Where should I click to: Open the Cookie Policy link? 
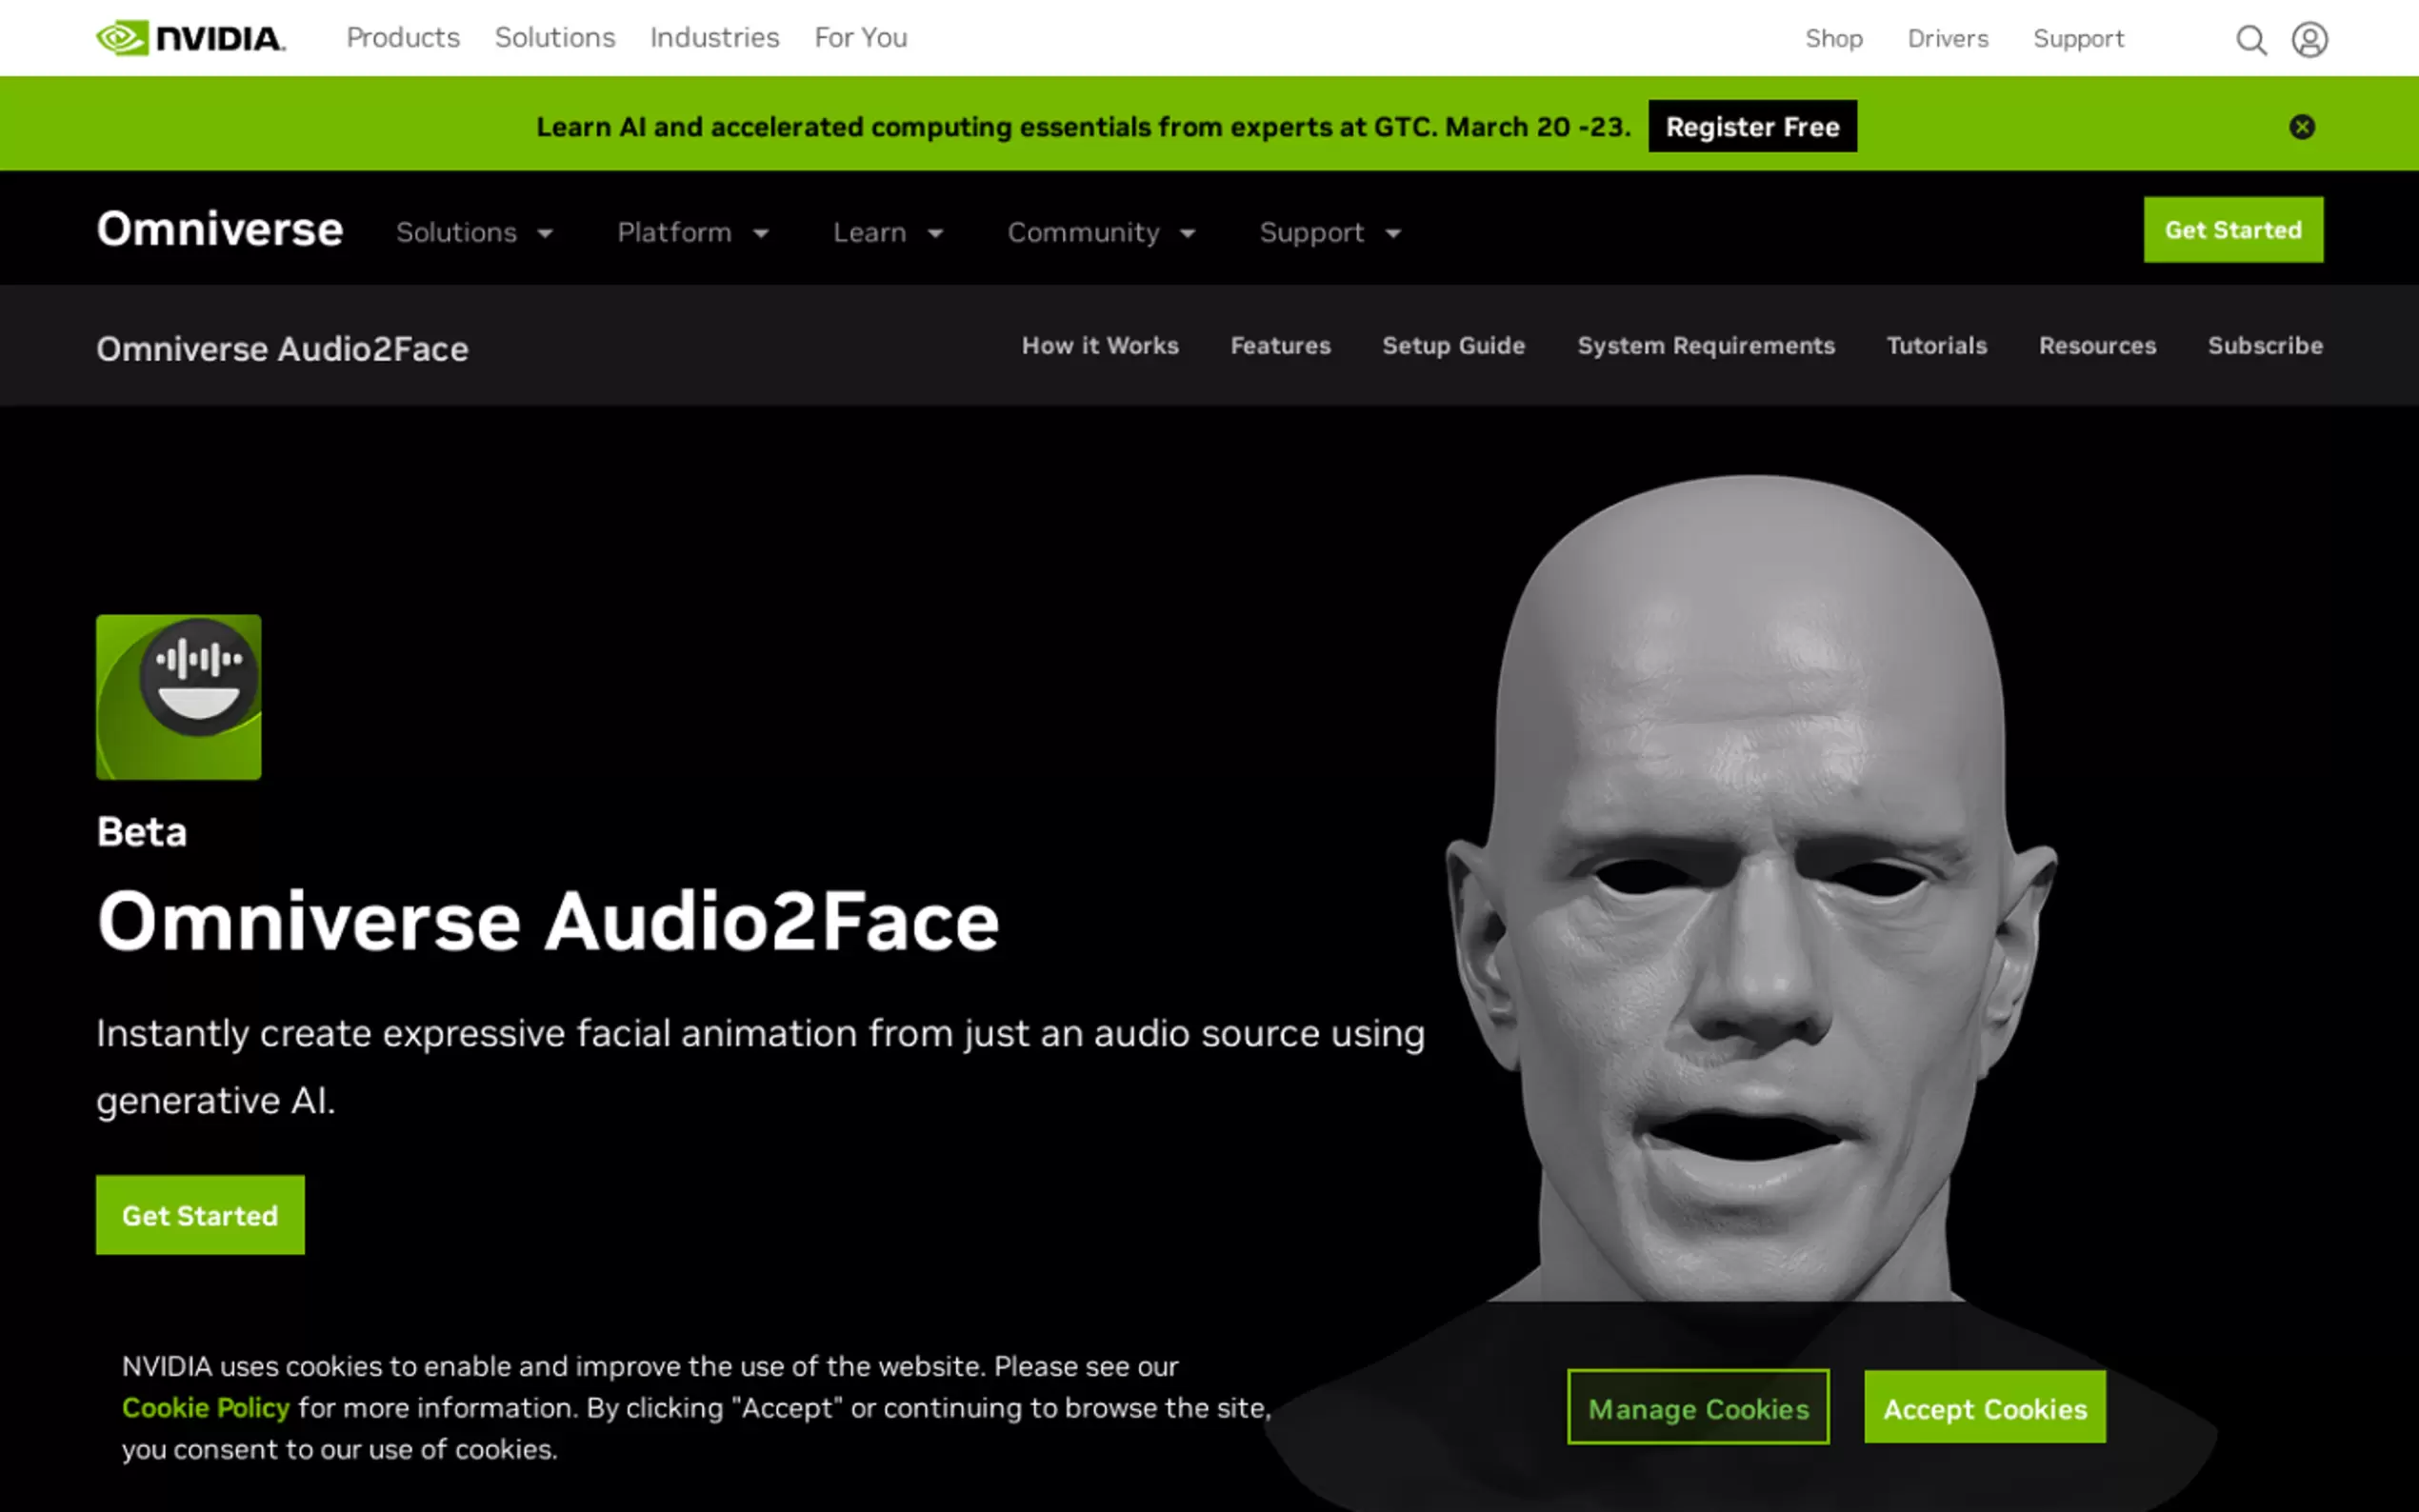tap(204, 1407)
